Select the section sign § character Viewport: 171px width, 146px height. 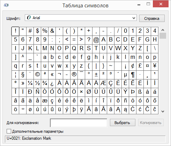[x=23, y=75]
